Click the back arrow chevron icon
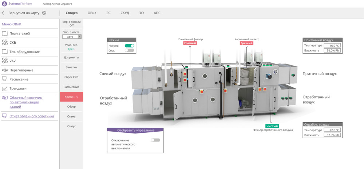The width and height of the screenshot is (364, 169). 3,13
